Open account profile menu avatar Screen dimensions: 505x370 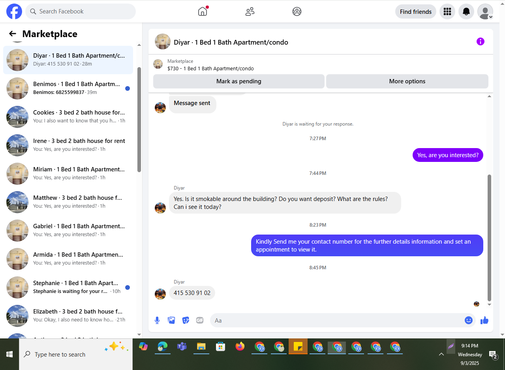485,11
